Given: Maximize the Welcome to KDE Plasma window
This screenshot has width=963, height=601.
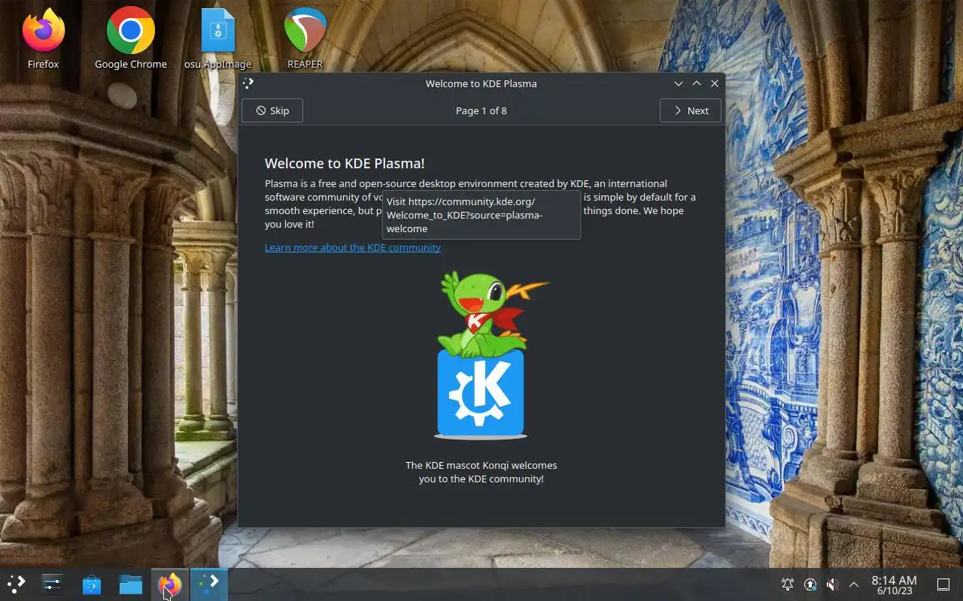Looking at the screenshot, I should (x=697, y=83).
